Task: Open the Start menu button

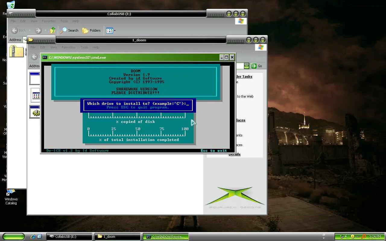Action: pyautogui.click(x=14, y=236)
